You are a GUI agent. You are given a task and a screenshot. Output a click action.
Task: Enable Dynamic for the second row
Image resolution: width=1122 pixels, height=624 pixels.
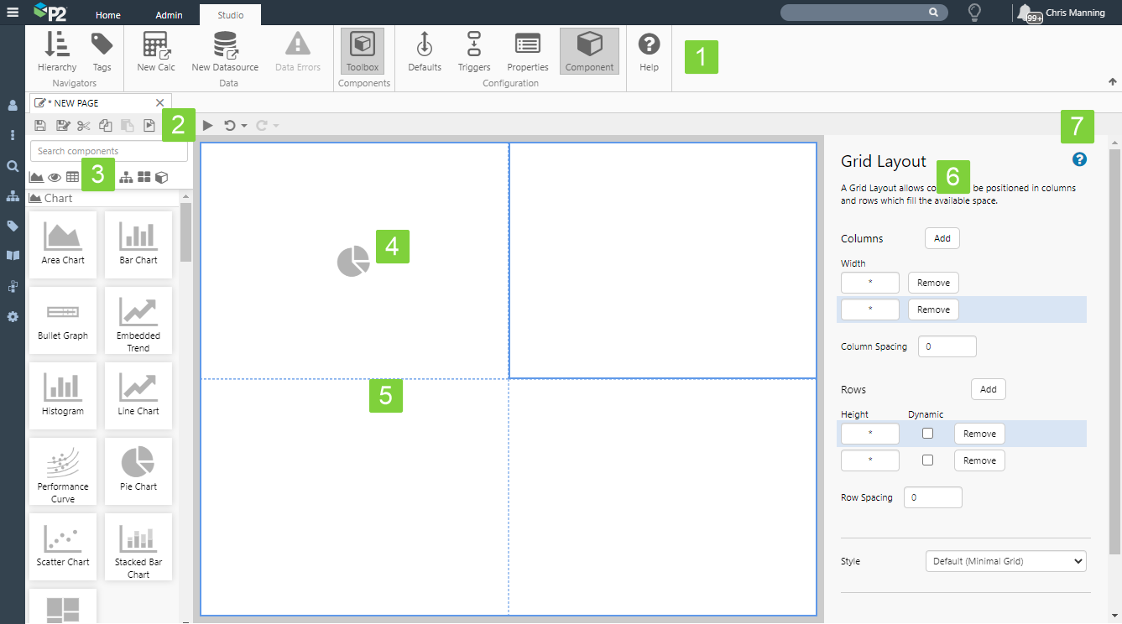coord(927,460)
